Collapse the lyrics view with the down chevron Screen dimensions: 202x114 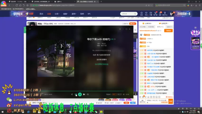[x=30, y=29]
